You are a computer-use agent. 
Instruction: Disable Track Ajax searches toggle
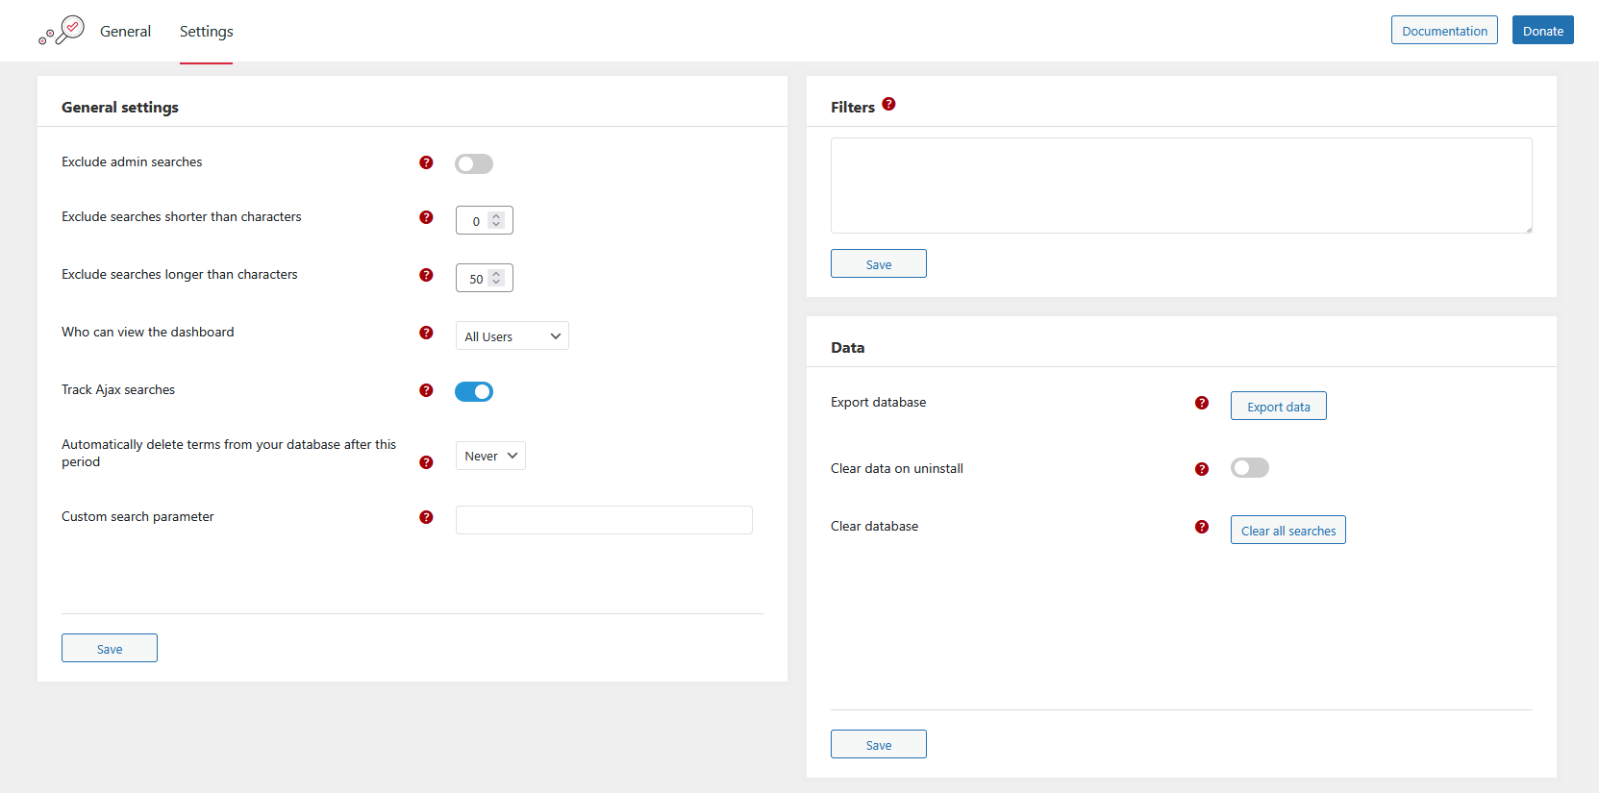point(474,391)
